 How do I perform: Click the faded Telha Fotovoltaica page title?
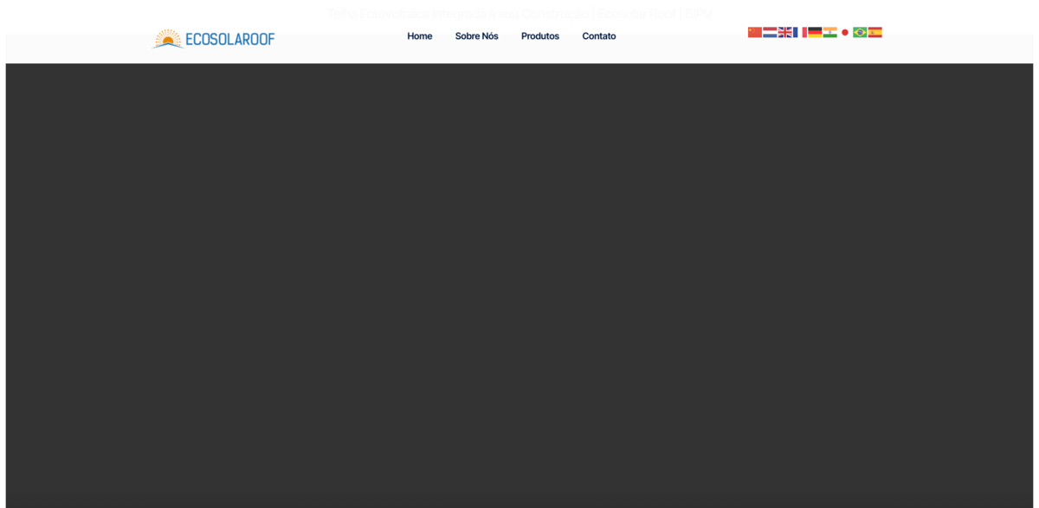519,14
